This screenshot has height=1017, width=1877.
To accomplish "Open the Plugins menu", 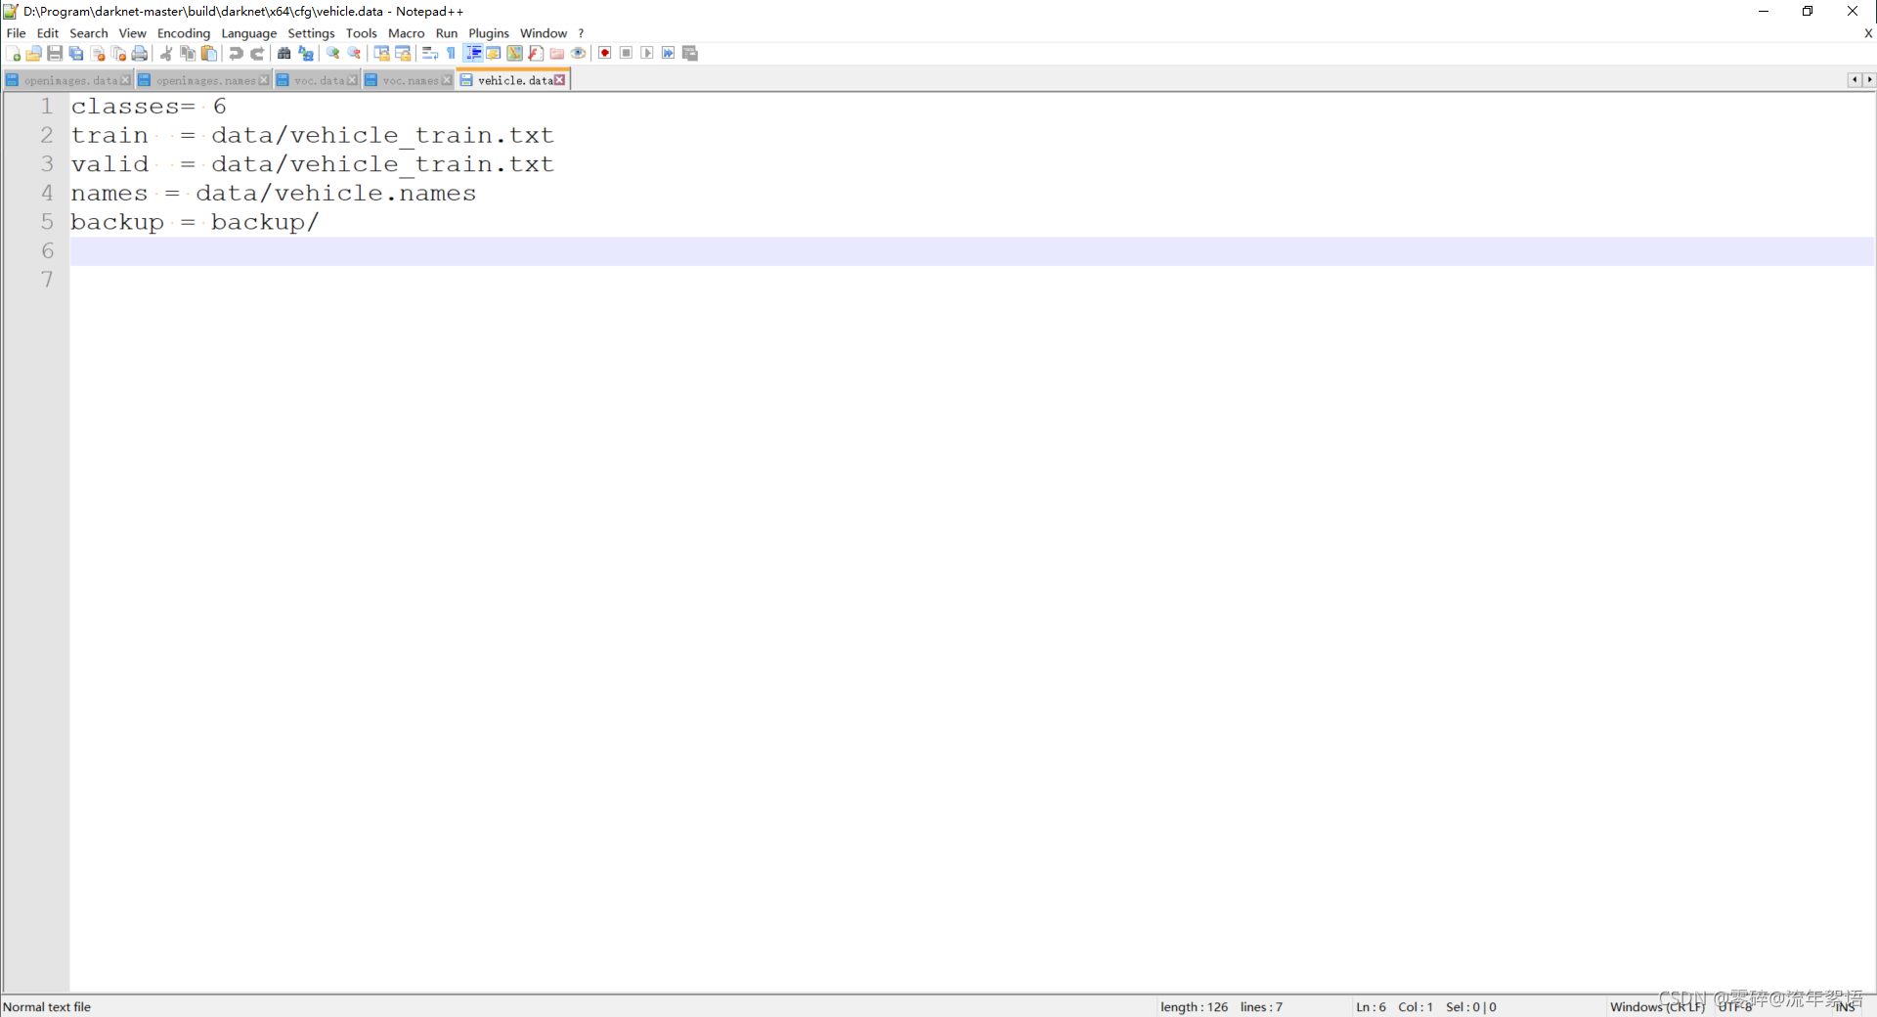I will click(489, 33).
